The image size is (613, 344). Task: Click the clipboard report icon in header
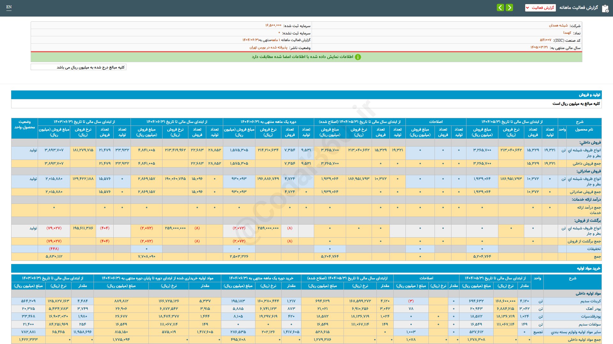[605, 8]
